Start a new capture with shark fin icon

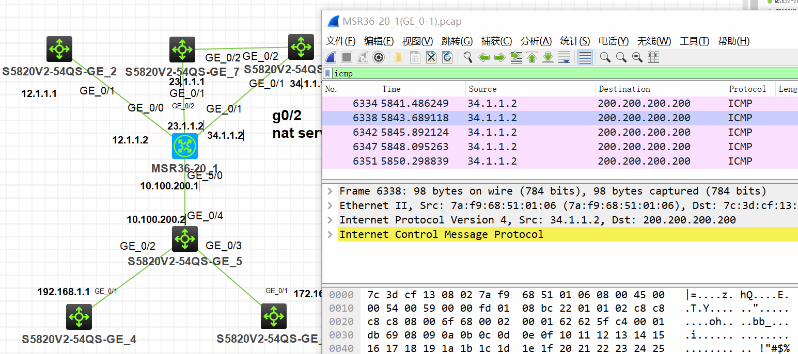point(331,57)
